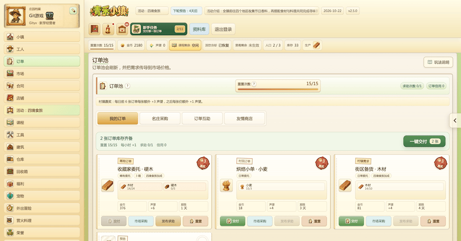Click the 资料库 library button
This screenshot has width=461, height=241.
199,29
